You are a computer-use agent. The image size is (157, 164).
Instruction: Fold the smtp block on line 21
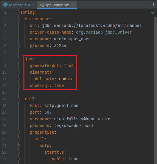[18, 146]
